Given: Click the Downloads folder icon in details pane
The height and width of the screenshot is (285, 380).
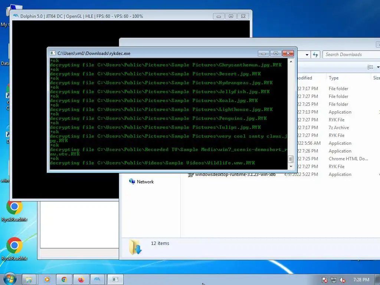Looking at the screenshot, I should 135,247.
